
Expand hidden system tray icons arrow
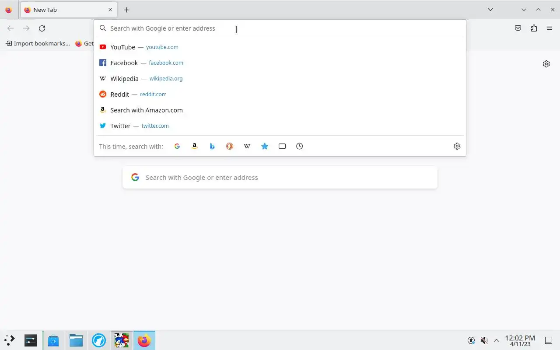(497, 340)
